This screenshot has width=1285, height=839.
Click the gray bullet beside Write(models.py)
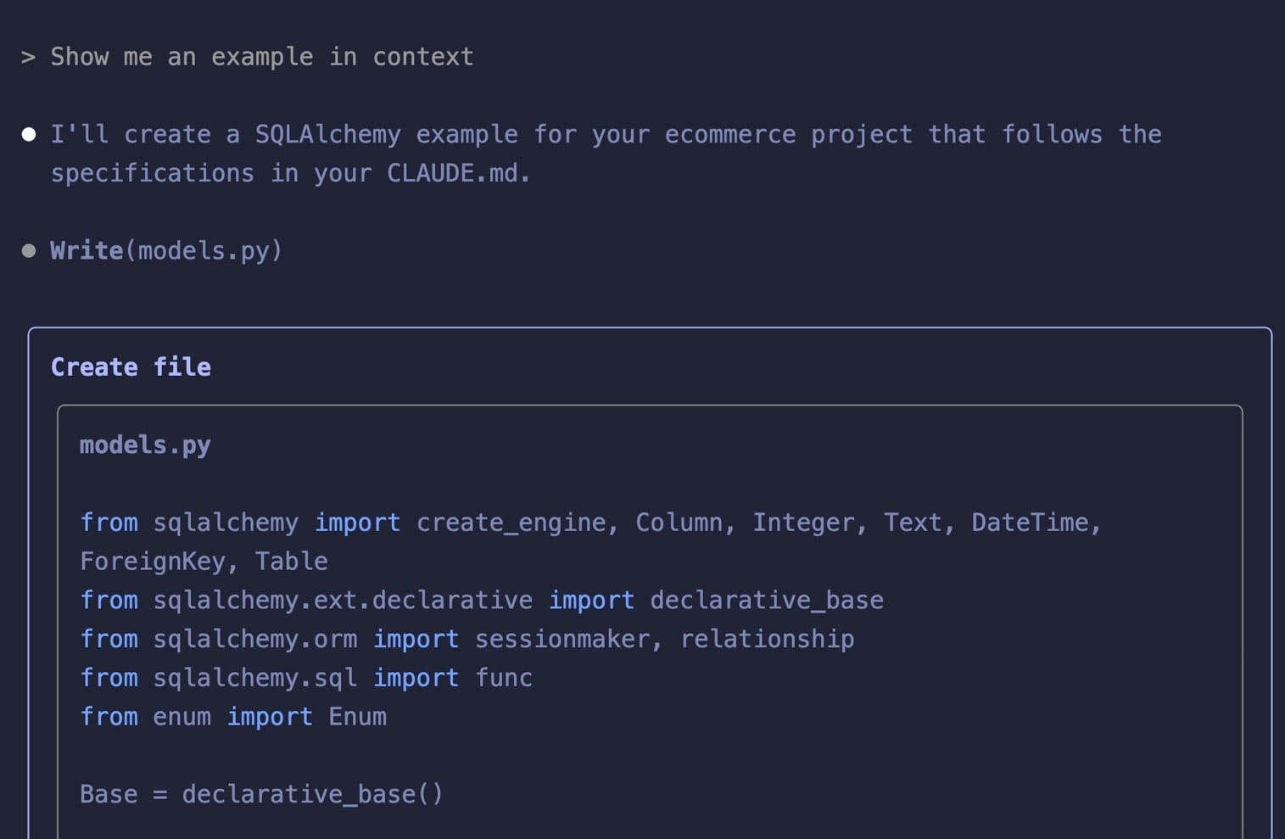29,250
